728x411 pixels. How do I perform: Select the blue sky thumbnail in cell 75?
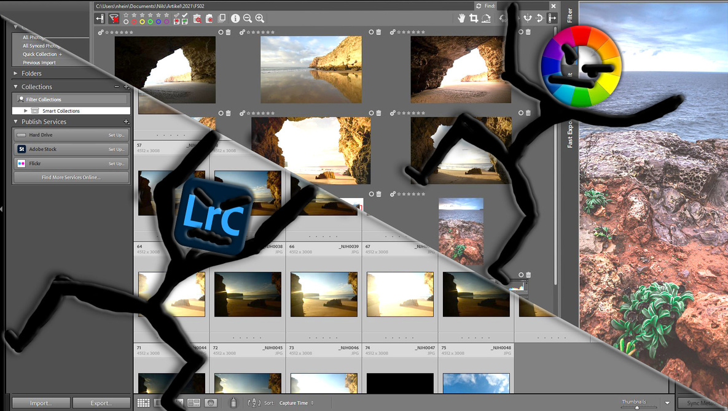(x=476, y=383)
